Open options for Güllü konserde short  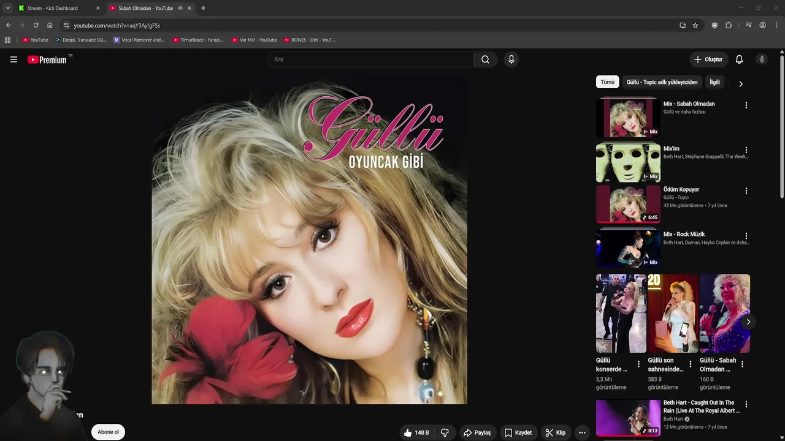[638, 364]
